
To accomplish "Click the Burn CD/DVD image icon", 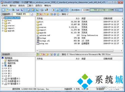I will 46,10.
